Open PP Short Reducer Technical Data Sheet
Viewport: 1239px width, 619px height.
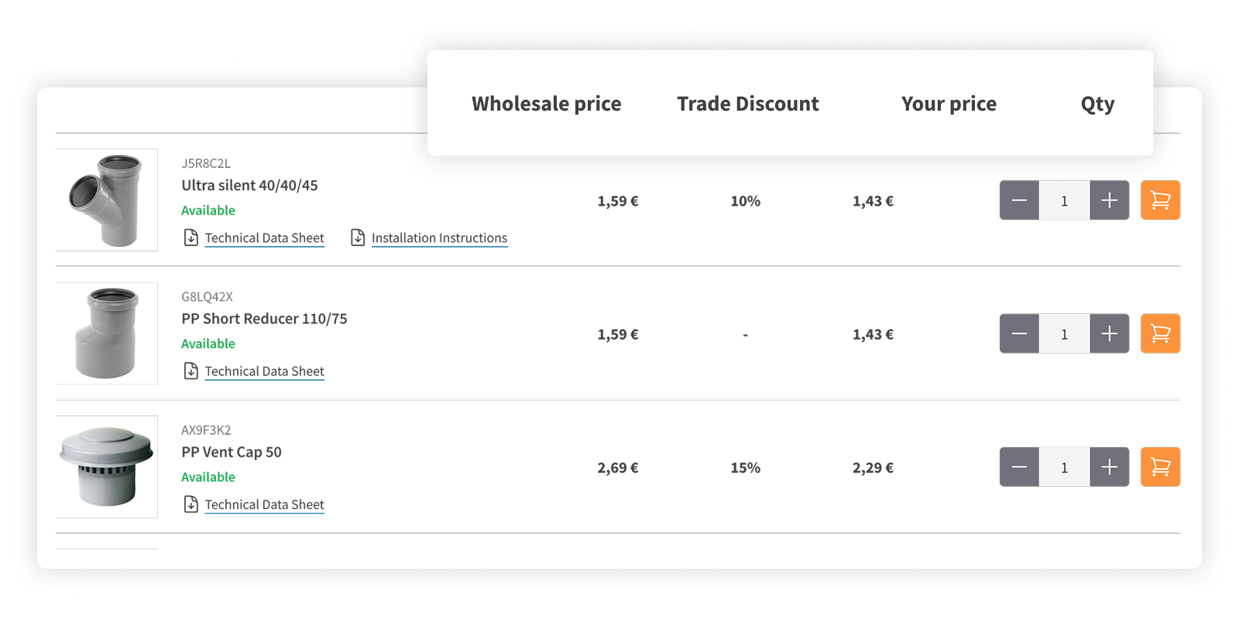(x=264, y=371)
